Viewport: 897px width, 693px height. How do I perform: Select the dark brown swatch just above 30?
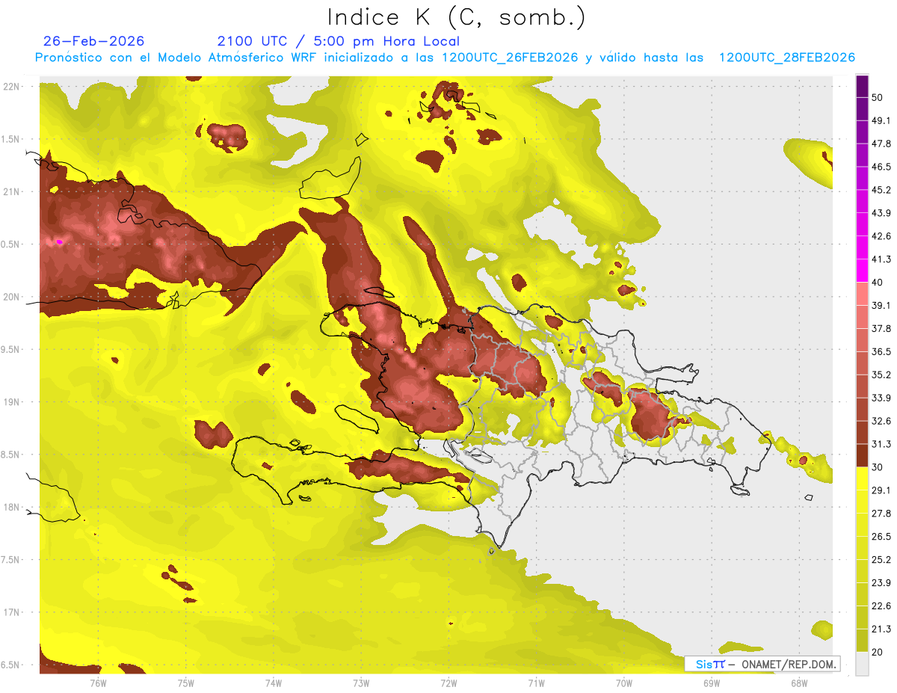pos(862,456)
